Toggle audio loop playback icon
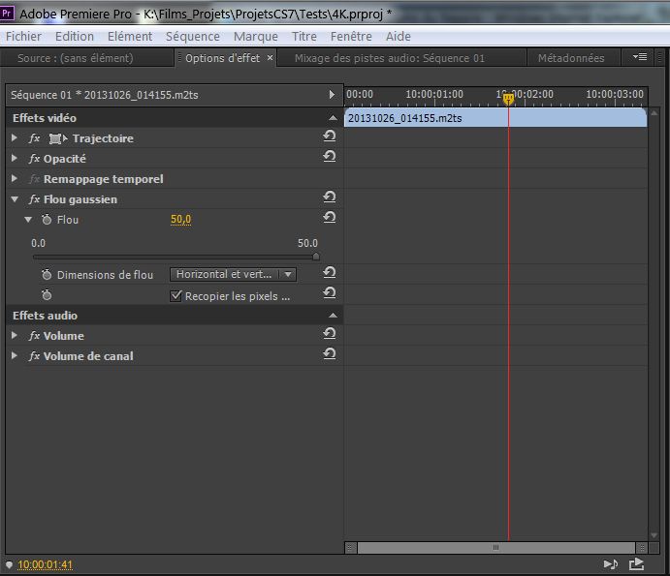 (x=611, y=564)
